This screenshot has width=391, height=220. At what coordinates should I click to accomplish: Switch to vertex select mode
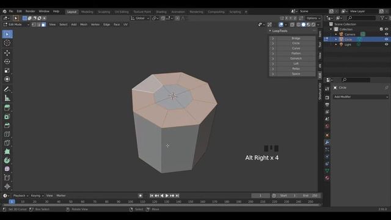34,24
